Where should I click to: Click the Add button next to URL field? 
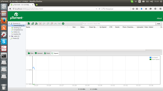pos(158,24)
